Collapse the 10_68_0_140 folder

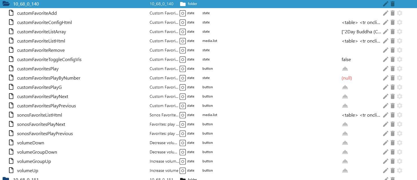[6, 4]
